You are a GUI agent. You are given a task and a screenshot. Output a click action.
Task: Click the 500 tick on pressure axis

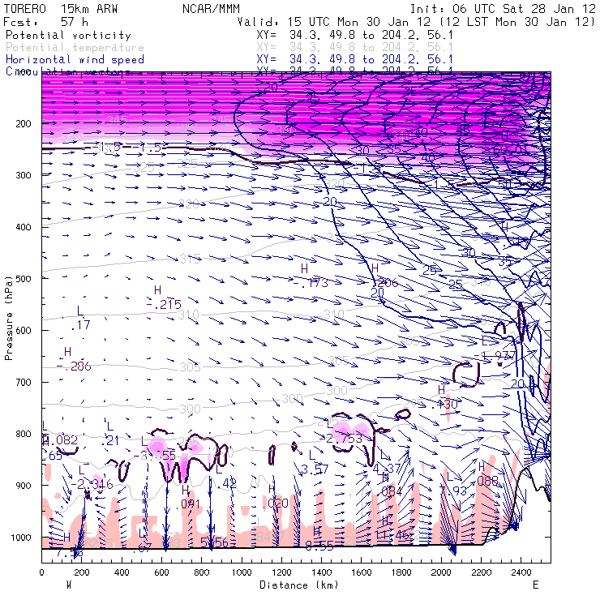(24, 279)
